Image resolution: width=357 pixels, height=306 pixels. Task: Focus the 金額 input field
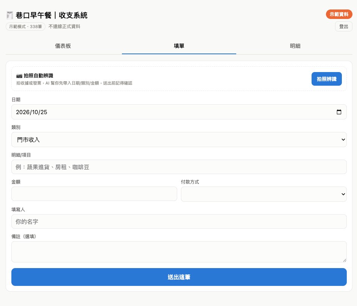[94, 194]
